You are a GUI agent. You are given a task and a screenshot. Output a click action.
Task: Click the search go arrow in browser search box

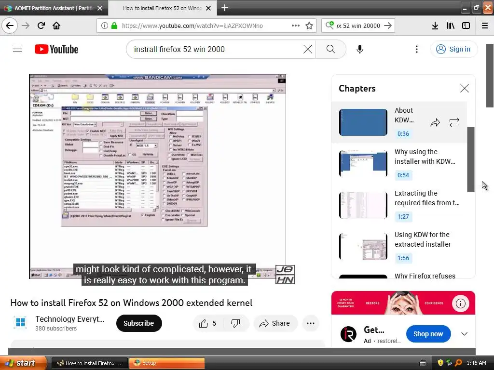[388, 26]
